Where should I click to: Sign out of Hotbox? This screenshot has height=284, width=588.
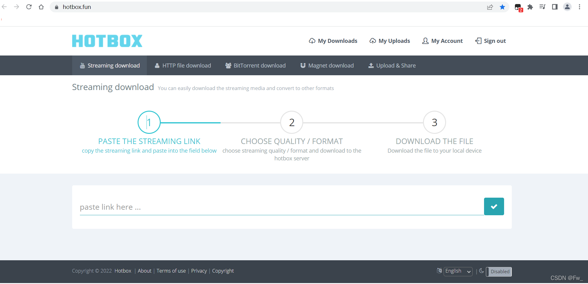pyautogui.click(x=491, y=41)
